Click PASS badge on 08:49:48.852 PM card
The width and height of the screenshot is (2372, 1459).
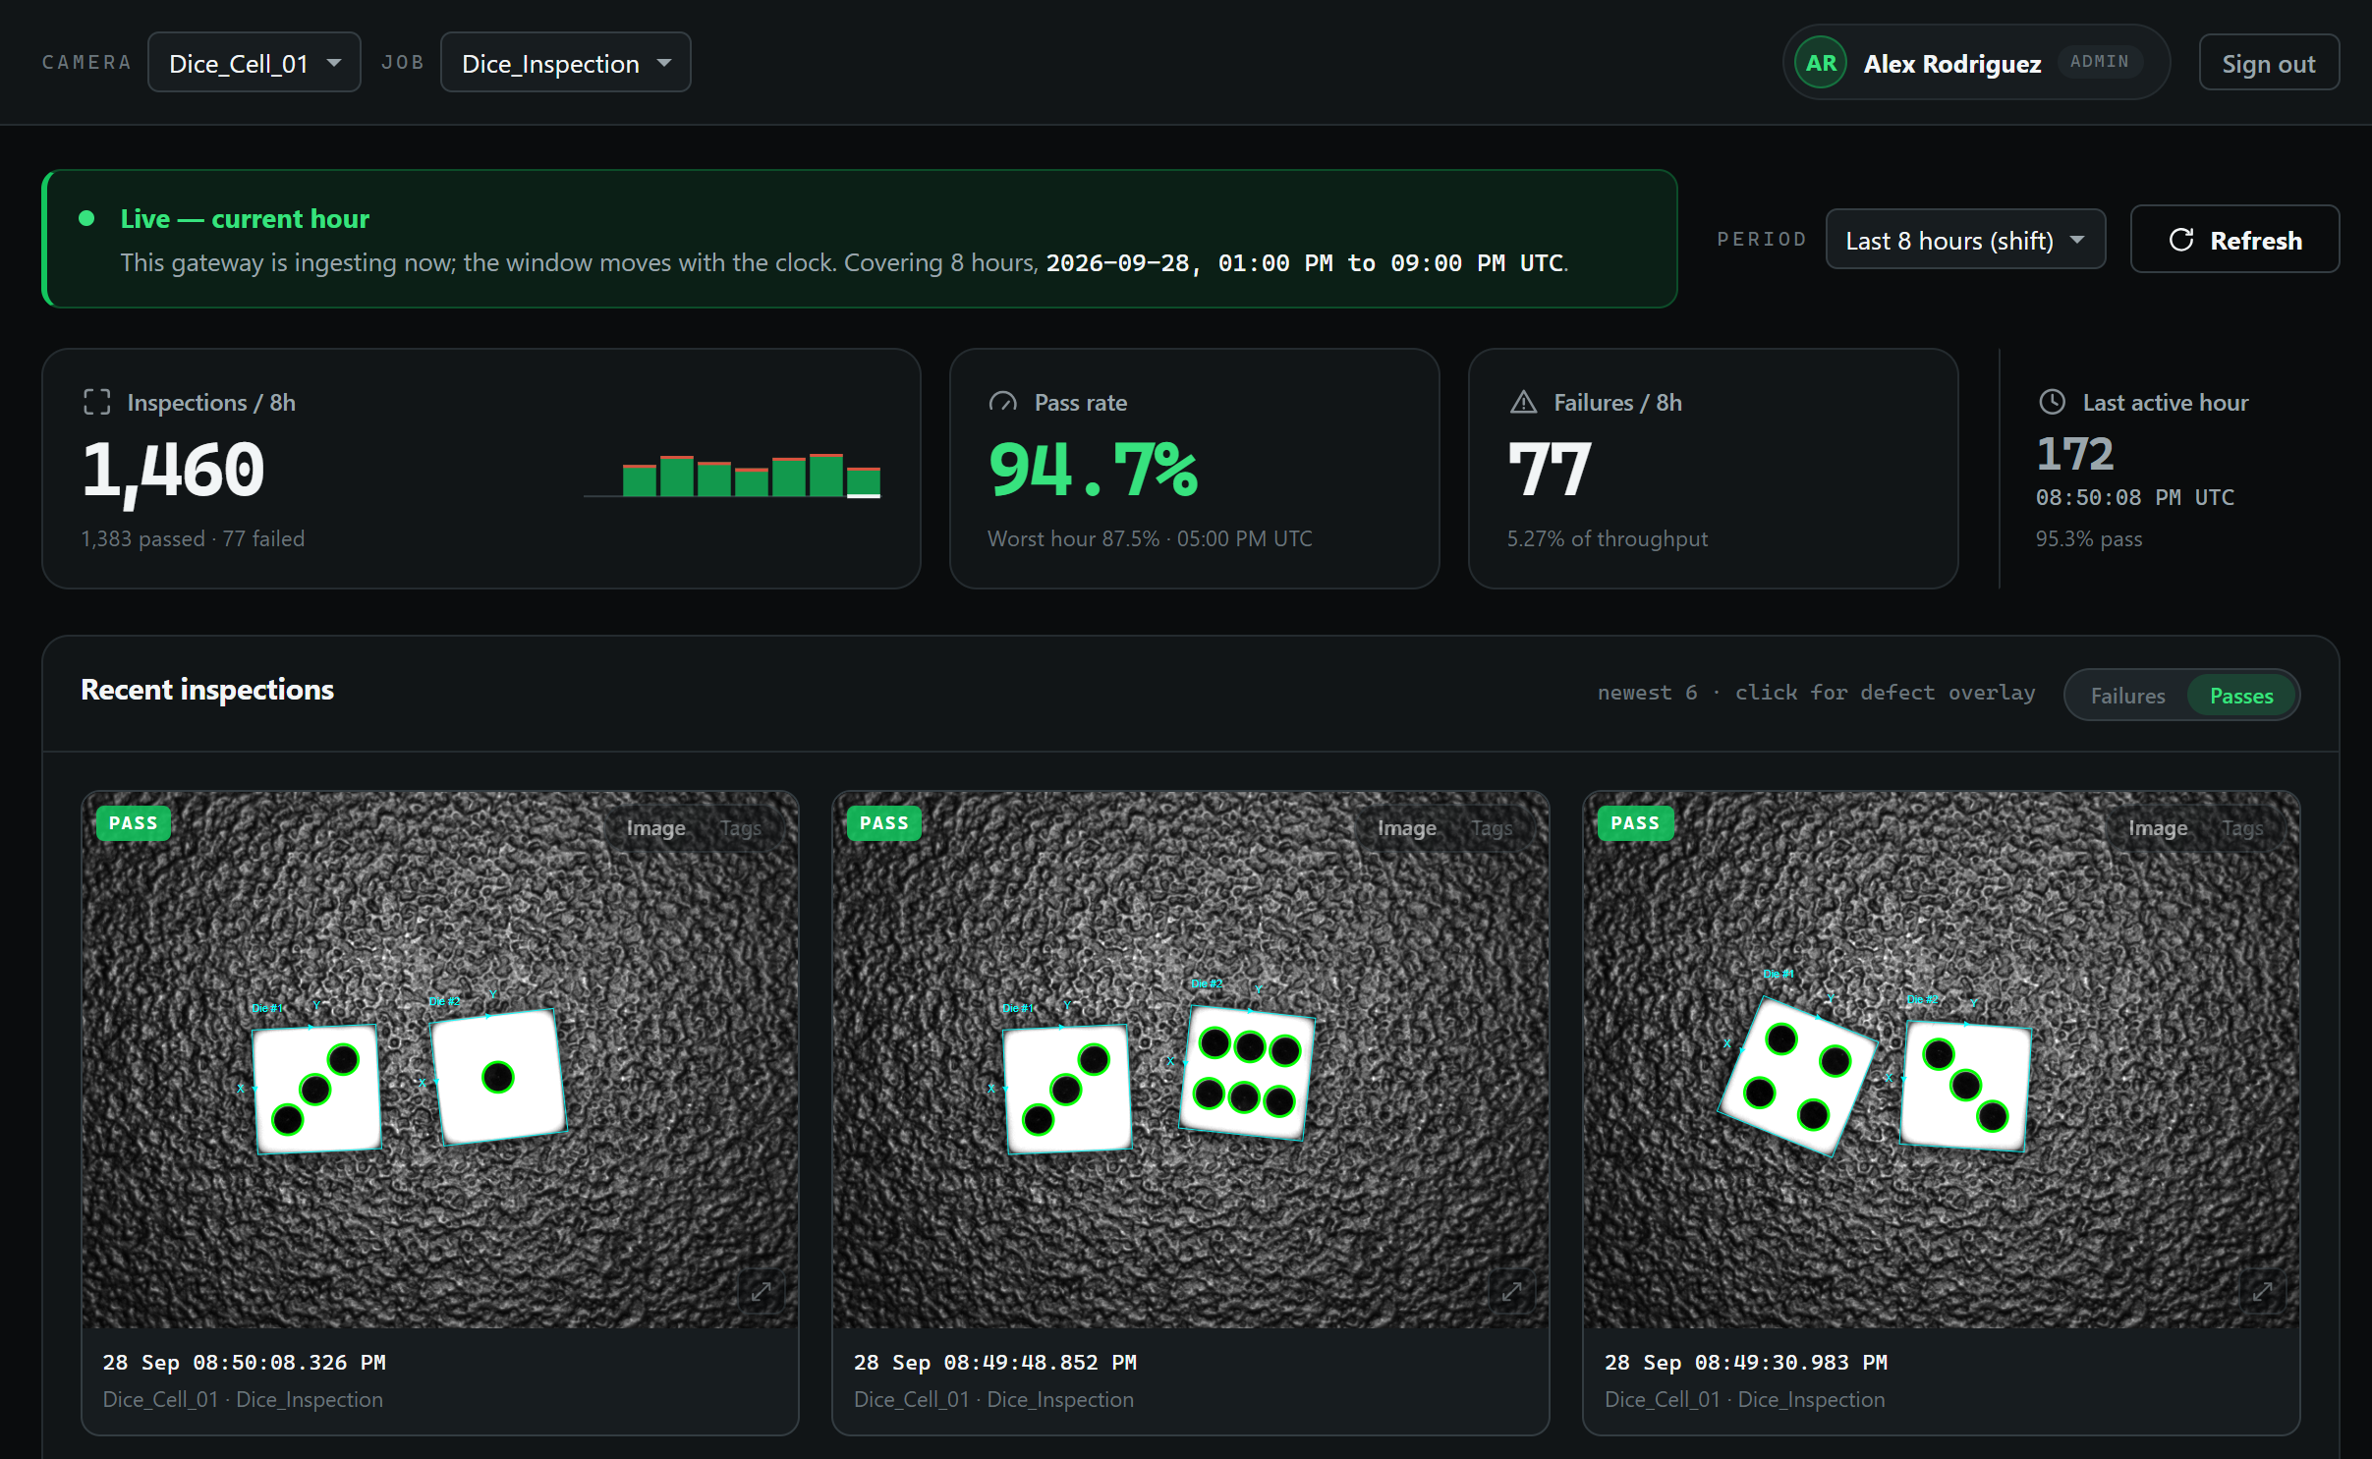tap(884, 823)
